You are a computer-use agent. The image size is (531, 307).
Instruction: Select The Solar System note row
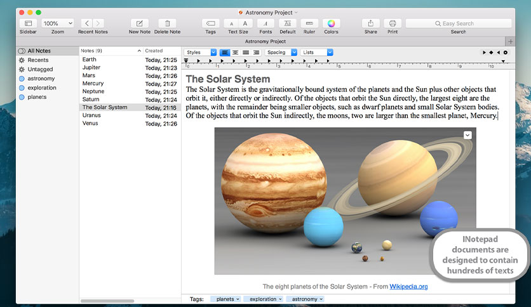130,107
